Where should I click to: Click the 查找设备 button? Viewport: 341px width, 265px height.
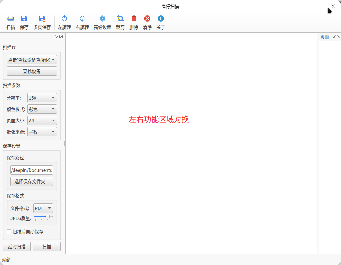(x=32, y=71)
